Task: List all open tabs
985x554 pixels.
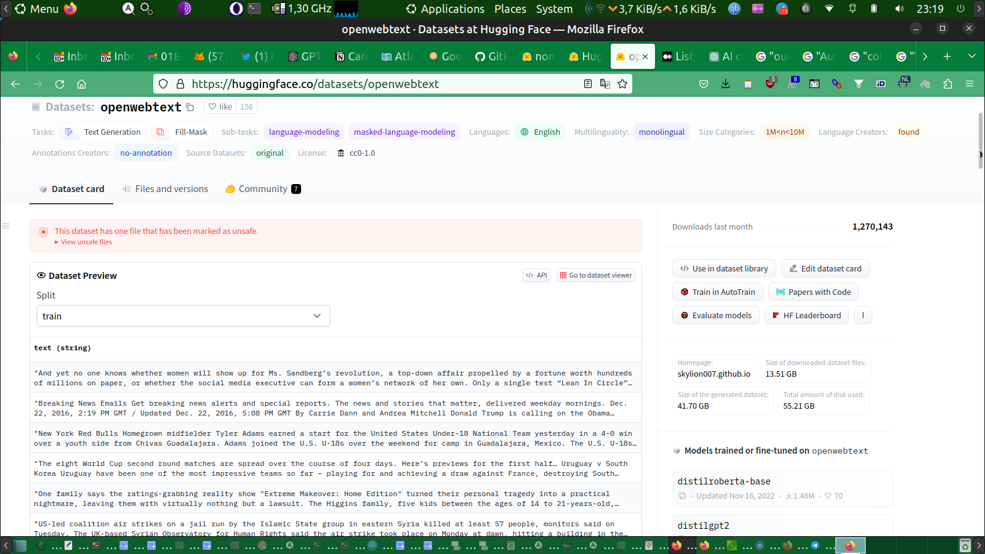Action: 972,56
